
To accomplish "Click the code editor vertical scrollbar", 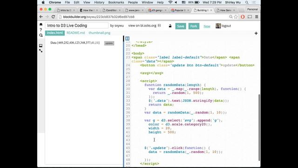I will coord(259,127).
